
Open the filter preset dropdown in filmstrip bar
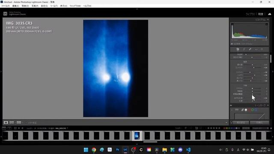(x=260, y=128)
